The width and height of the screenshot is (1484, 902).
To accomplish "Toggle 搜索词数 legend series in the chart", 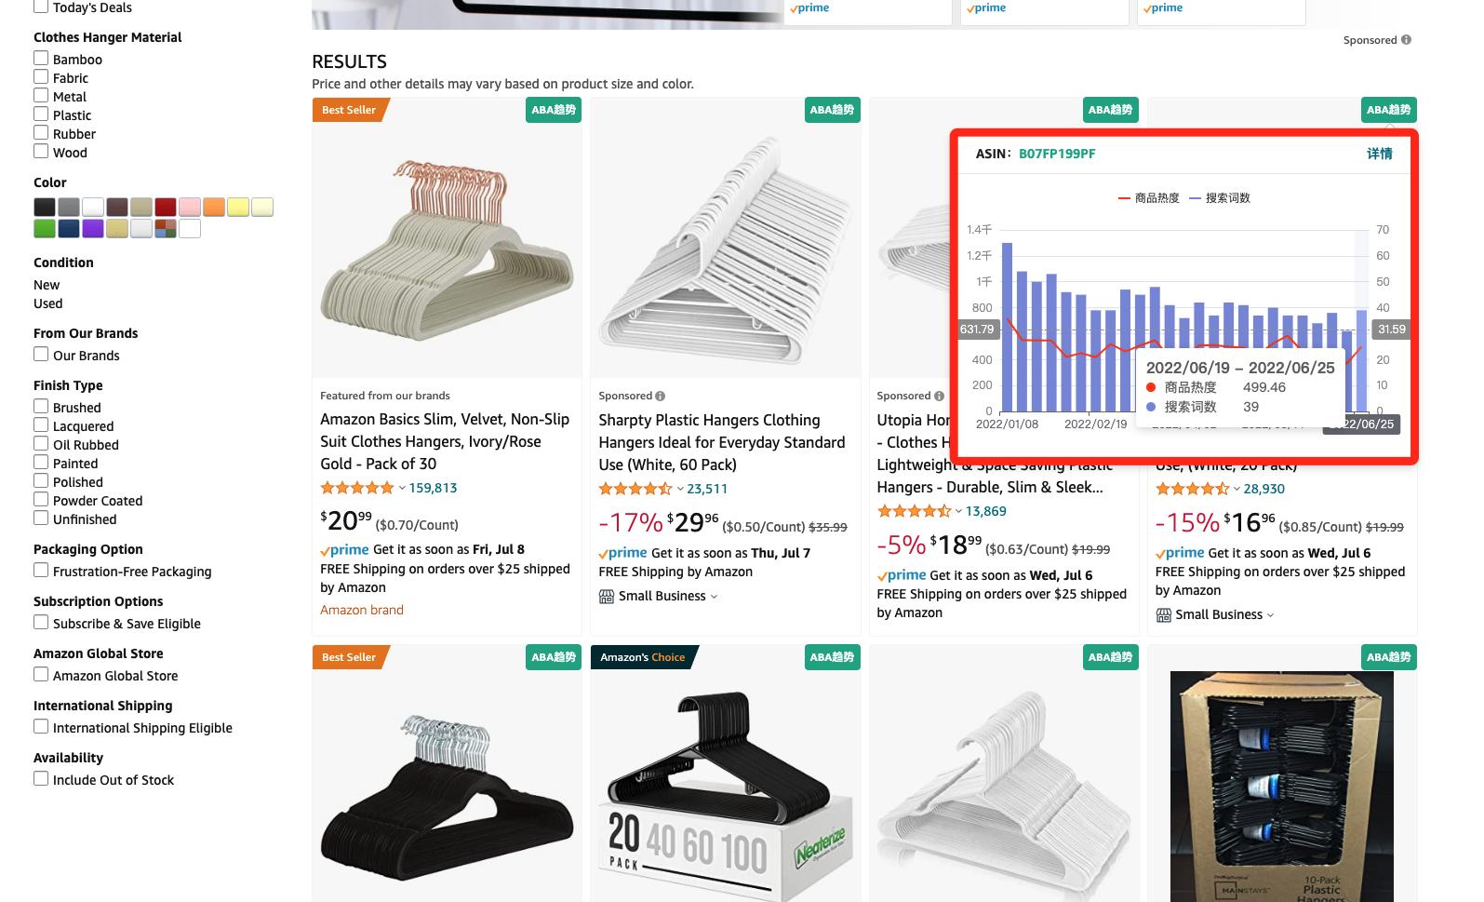I will coord(1220,198).
